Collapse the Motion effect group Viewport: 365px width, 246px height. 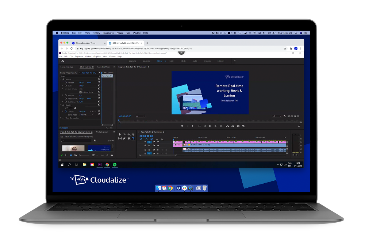pos(61,79)
